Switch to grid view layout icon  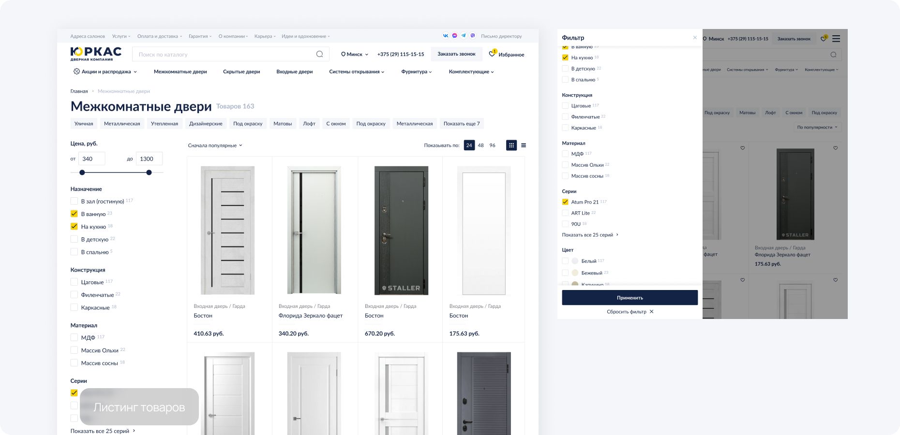point(511,145)
